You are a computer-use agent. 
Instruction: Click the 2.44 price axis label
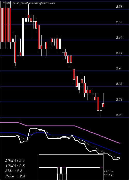coord(119,53)
